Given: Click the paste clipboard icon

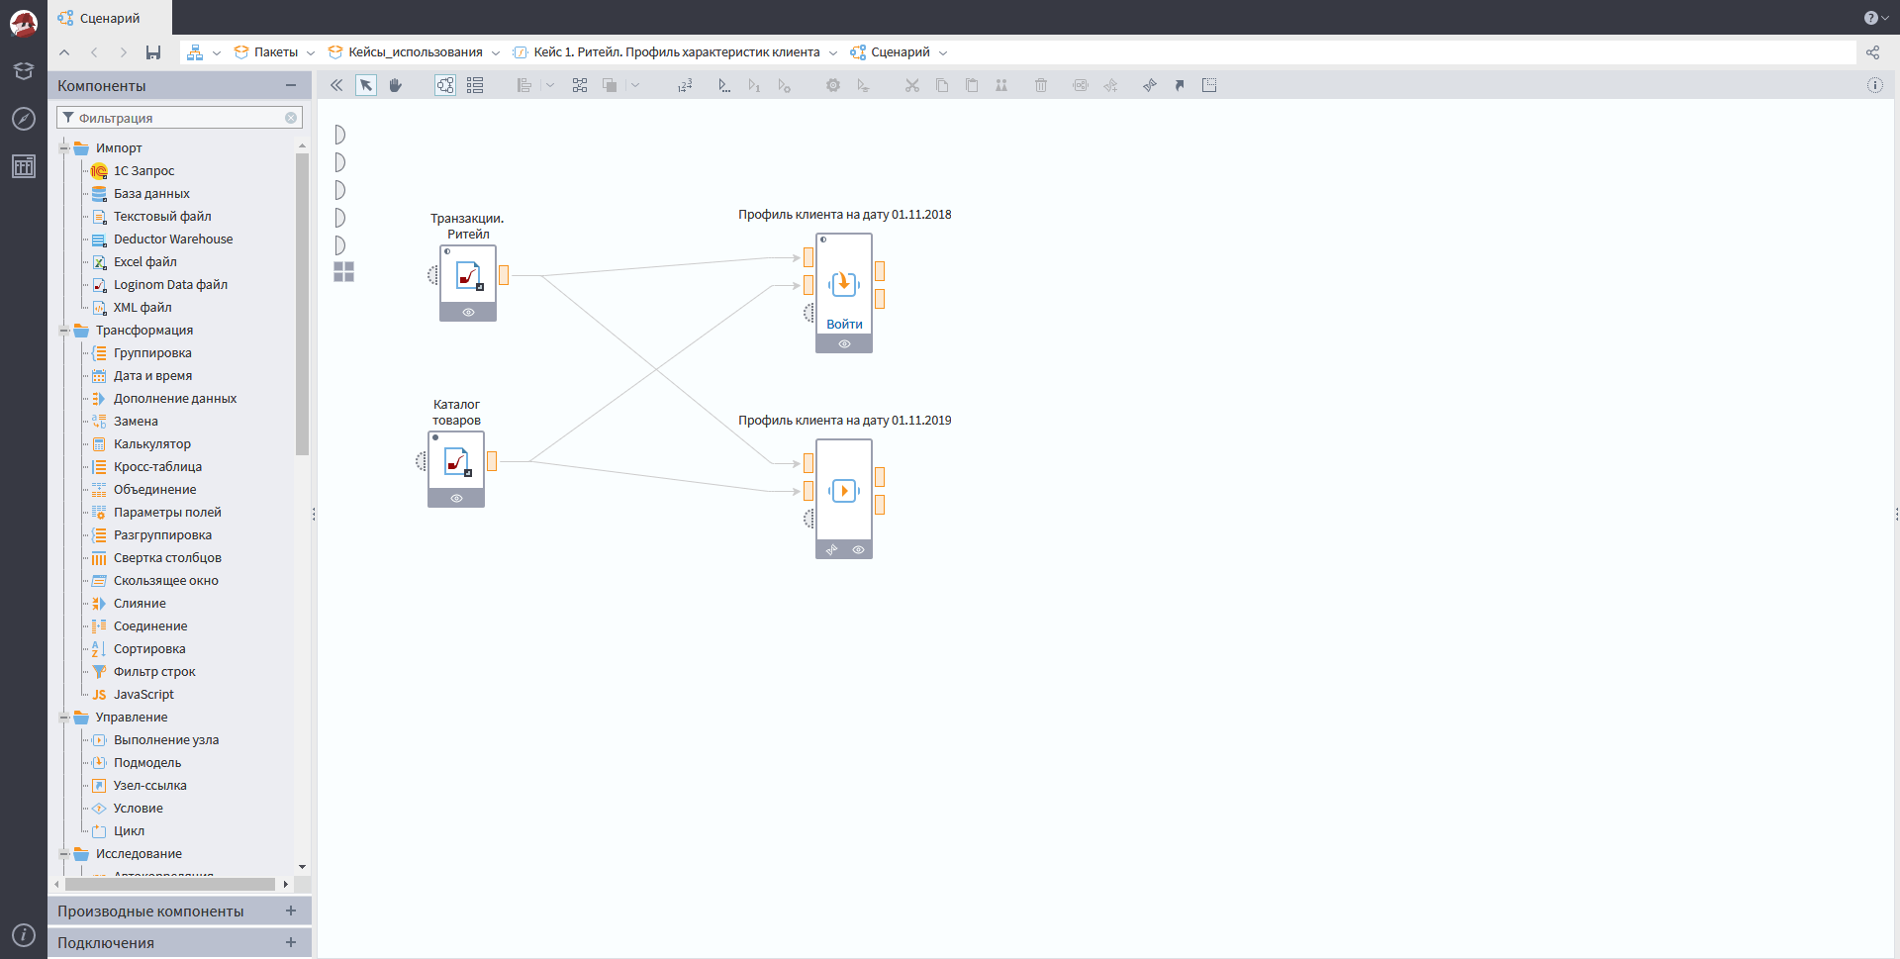Looking at the screenshot, I should click(x=972, y=85).
